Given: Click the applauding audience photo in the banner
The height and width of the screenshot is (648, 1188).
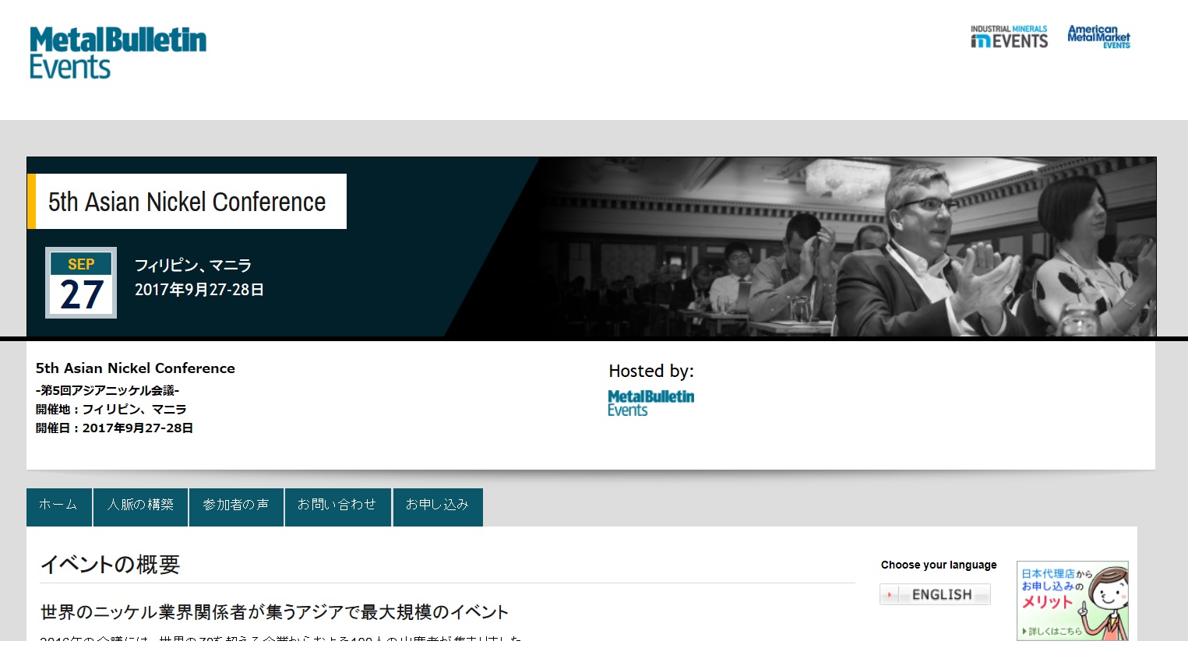Looking at the screenshot, I should coord(857,249).
